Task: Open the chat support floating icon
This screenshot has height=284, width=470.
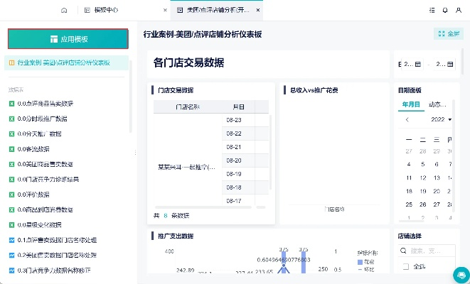Action: click(459, 273)
